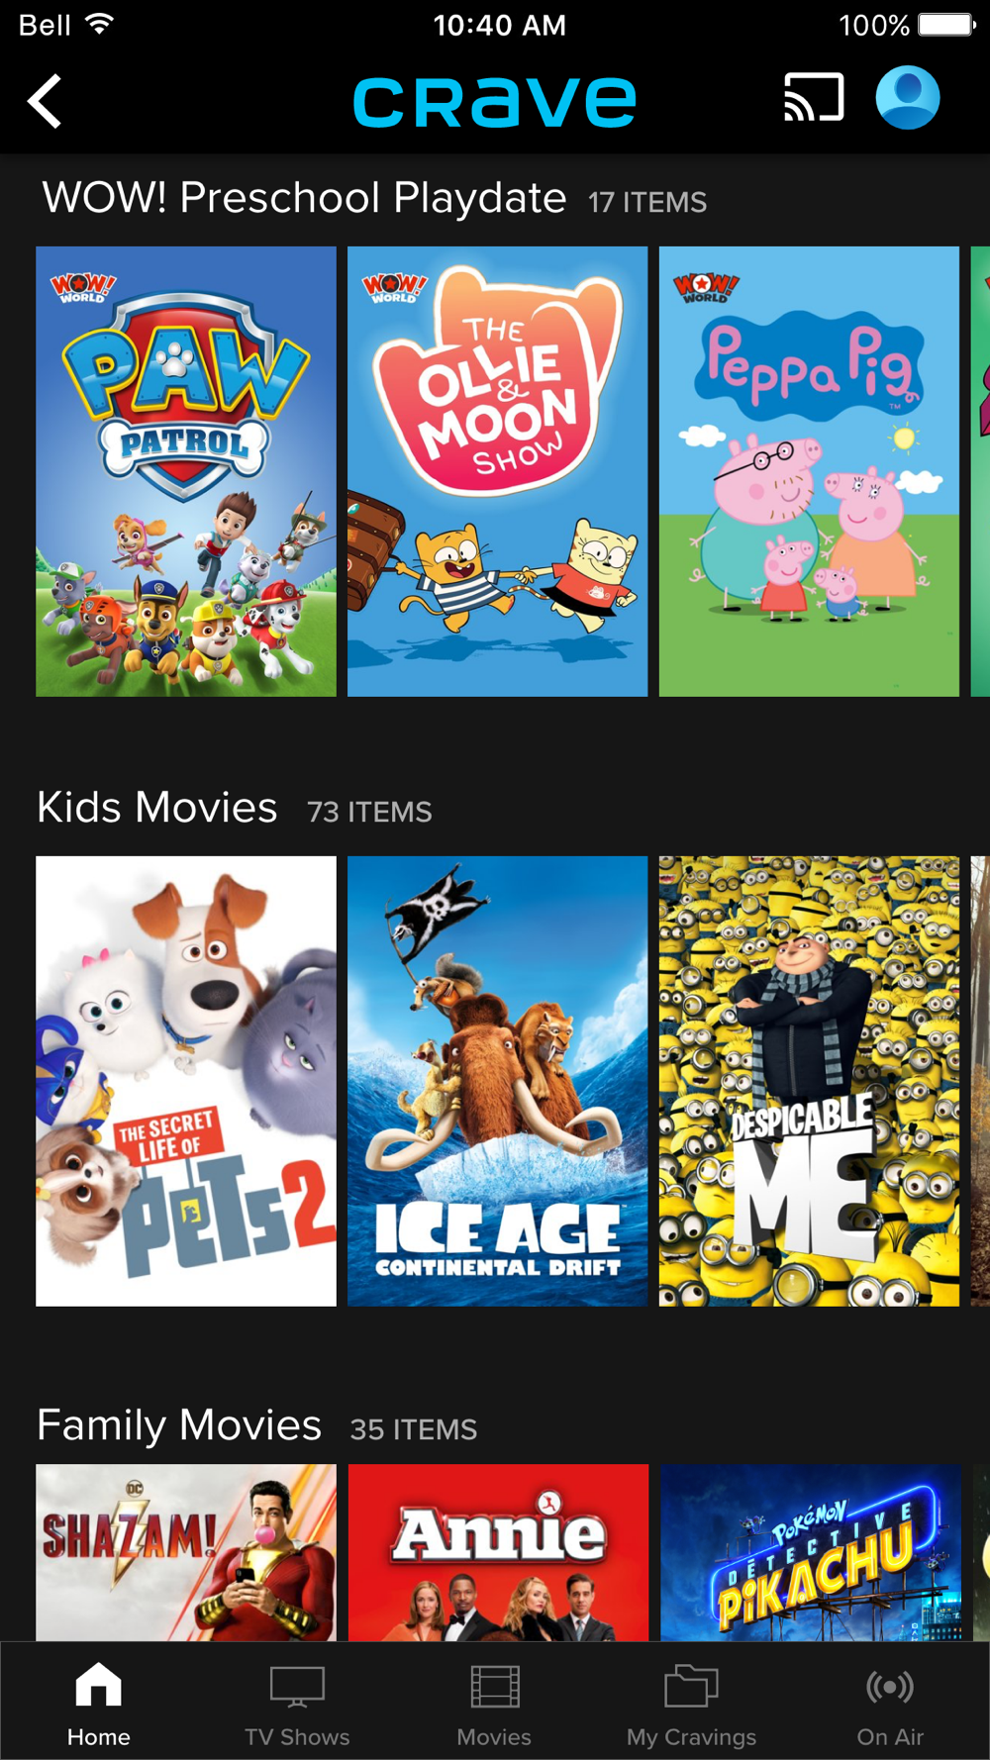Choose The Secret Life of Pets 2
Screen dimensions: 990x1760
[x=186, y=1081]
